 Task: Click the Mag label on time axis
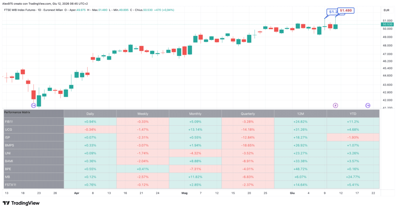pyautogui.click(x=185, y=193)
